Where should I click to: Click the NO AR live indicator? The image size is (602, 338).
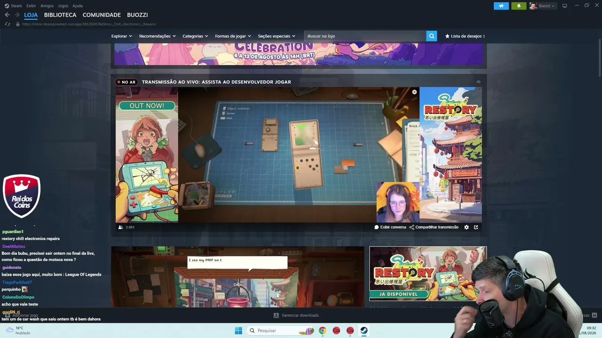pyautogui.click(x=126, y=82)
